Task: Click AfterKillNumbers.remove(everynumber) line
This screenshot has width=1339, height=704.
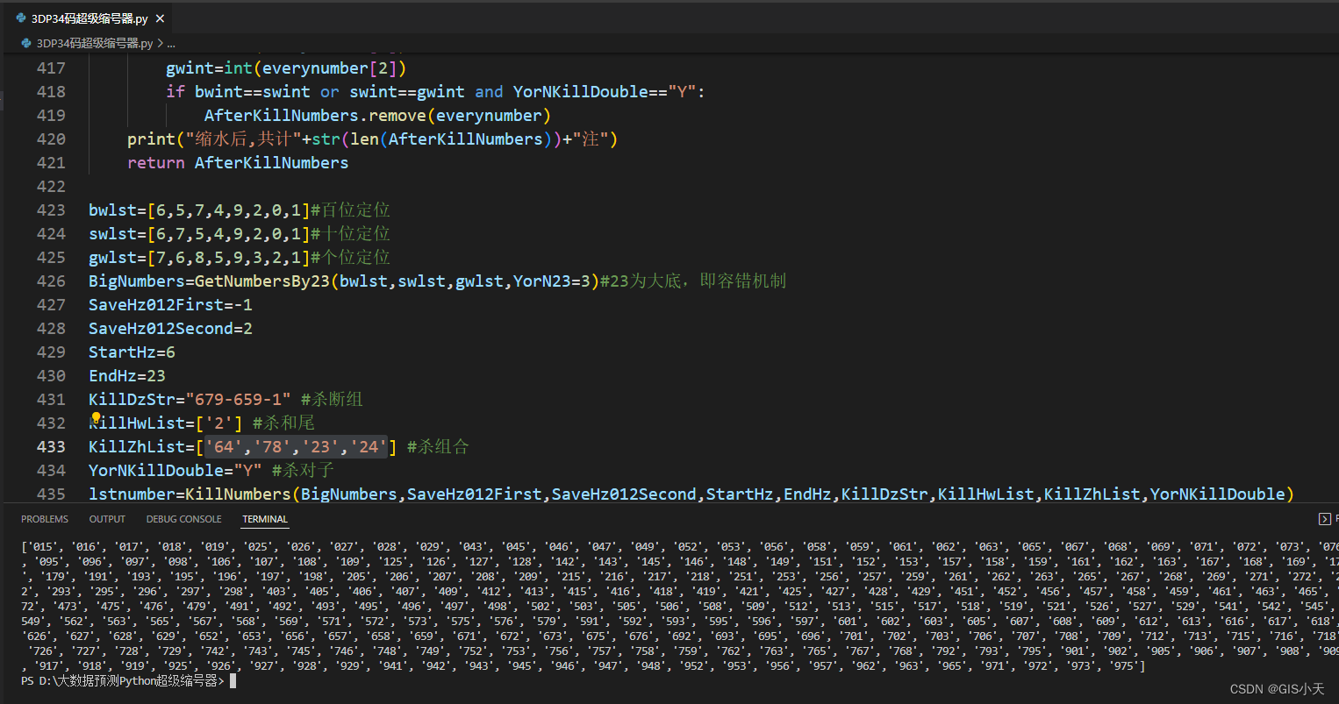Action: [377, 116]
